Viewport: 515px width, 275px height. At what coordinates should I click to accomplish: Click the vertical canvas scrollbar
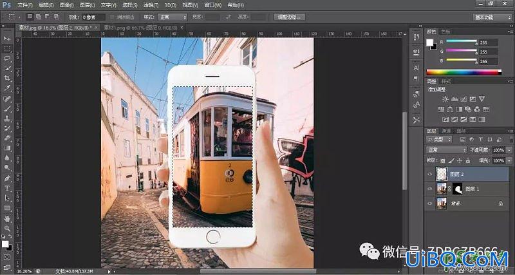405,151
